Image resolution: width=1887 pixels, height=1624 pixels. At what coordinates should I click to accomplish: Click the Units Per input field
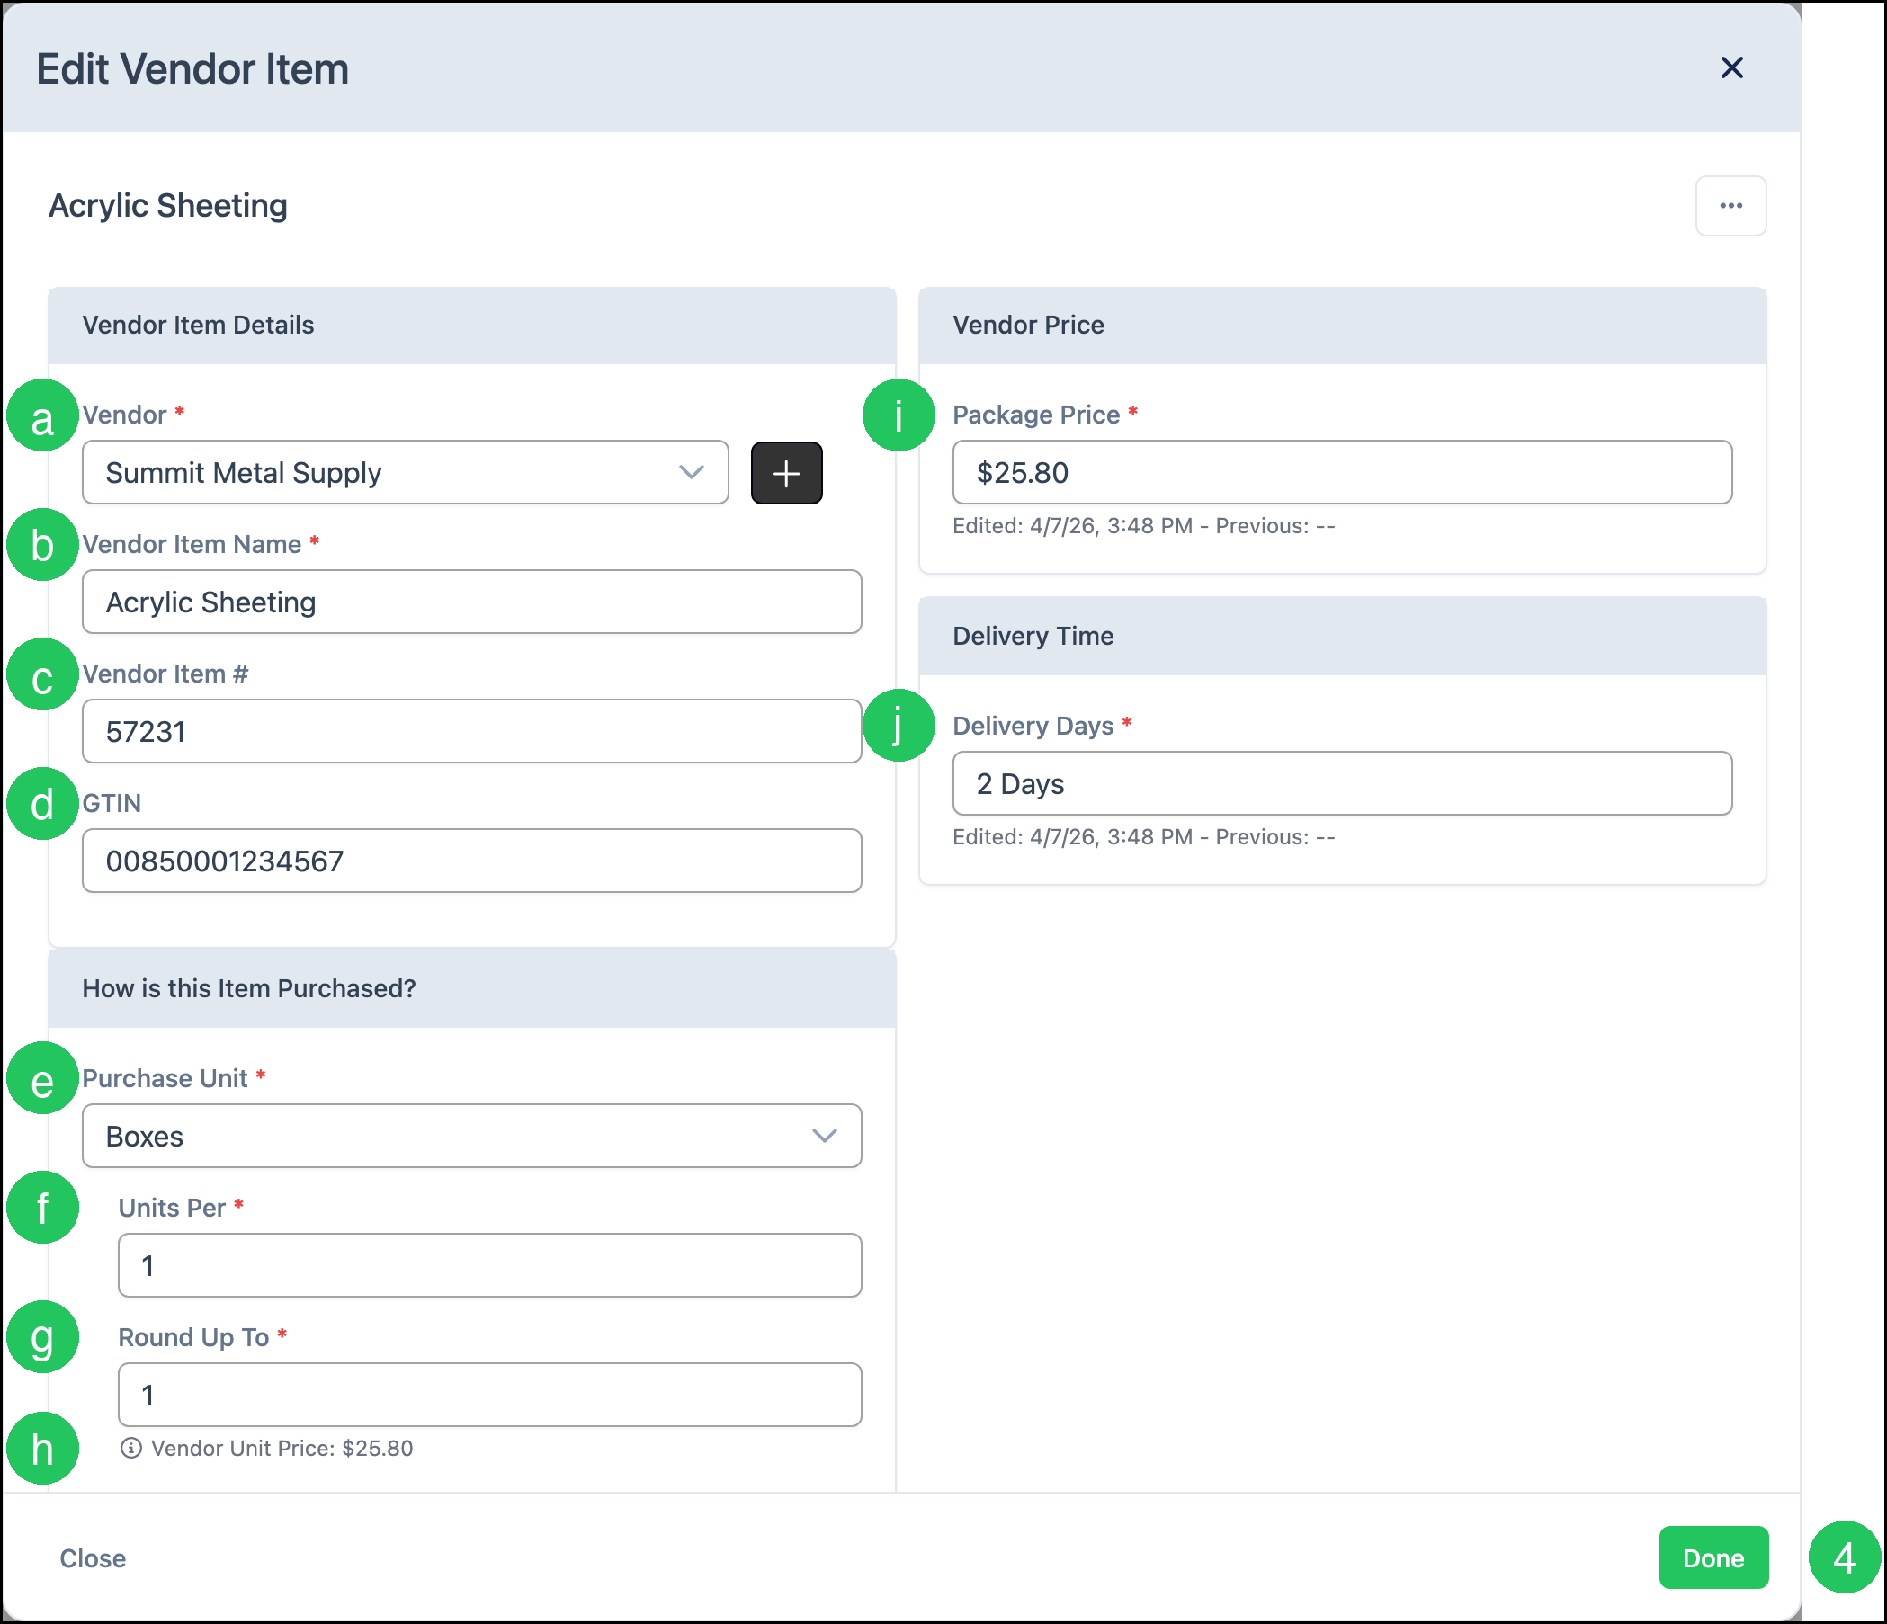pyautogui.click(x=490, y=1264)
